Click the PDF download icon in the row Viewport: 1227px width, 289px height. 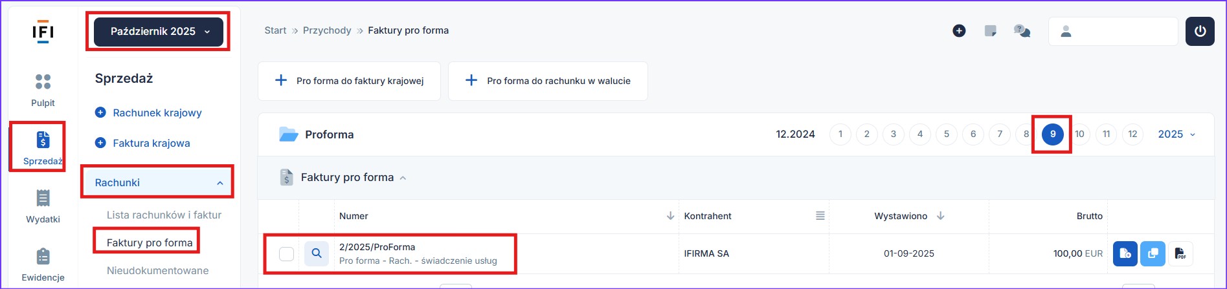[1180, 253]
